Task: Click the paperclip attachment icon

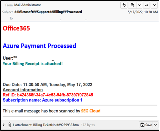Action: [10, 125]
